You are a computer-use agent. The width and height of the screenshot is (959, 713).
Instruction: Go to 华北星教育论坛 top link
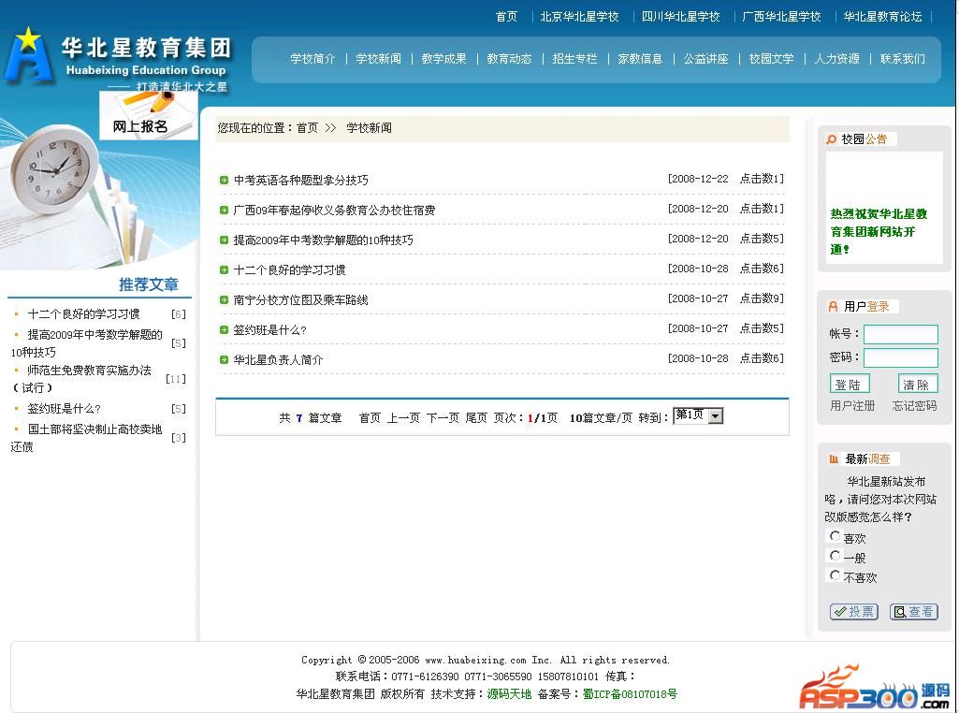[x=882, y=17]
